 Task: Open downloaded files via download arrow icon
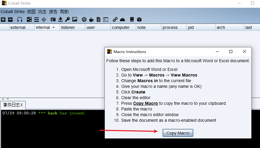(x=60, y=19)
